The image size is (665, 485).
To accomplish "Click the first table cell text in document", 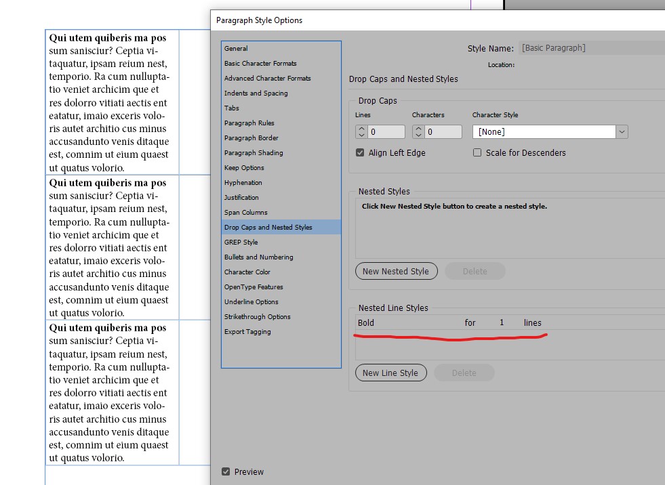I will [x=109, y=102].
